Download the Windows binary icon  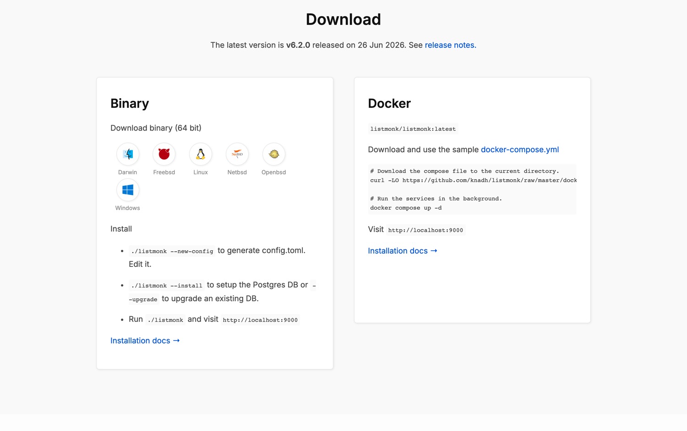click(127, 190)
